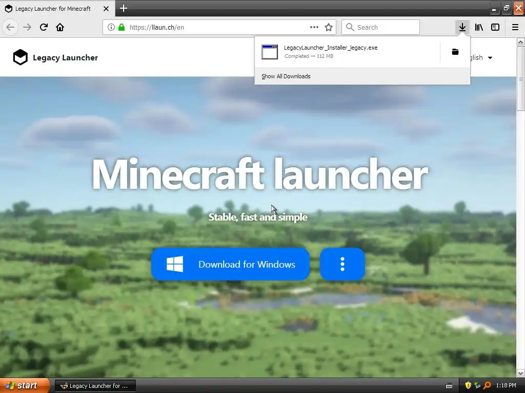Open page actions three-dot menu
The width and height of the screenshot is (525, 393).
314,27
